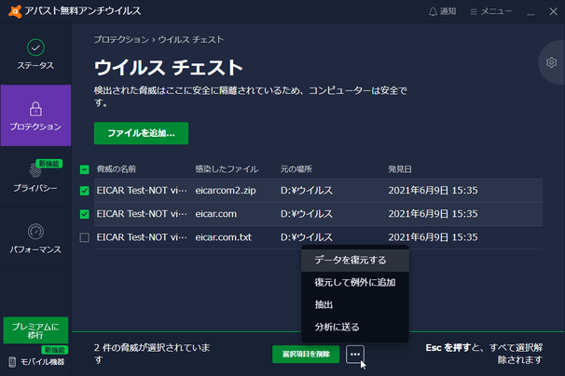Minimize the Avast window
565x376 pixels.
pos(531,12)
